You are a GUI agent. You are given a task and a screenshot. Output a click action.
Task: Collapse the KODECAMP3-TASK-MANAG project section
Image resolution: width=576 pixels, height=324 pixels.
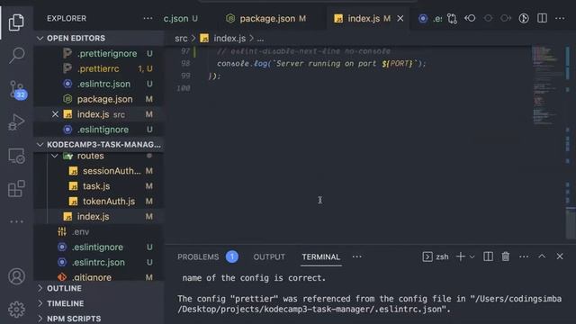(98, 144)
